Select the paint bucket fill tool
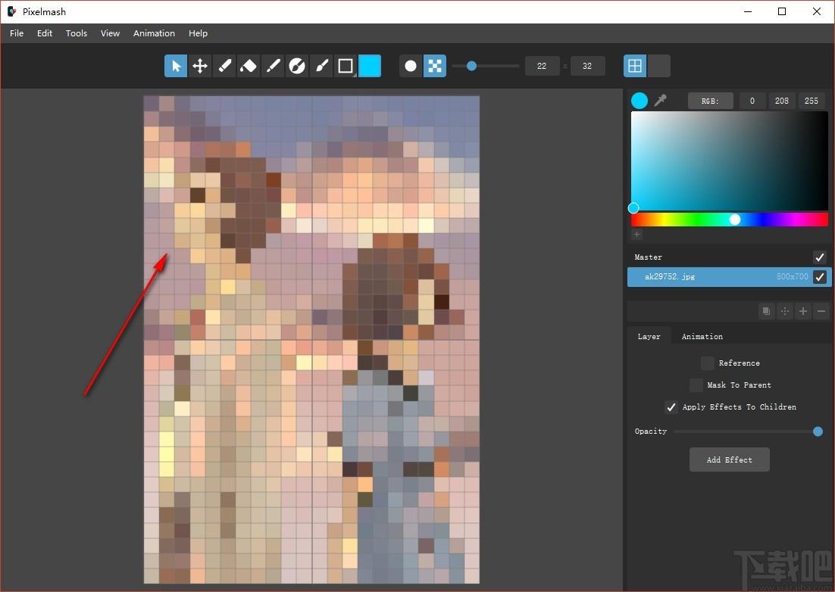This screenshot has width=835, height=592. click(249, 66)
